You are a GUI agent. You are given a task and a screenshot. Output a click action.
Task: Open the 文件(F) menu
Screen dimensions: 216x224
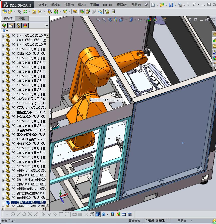[x=43, y=5]
